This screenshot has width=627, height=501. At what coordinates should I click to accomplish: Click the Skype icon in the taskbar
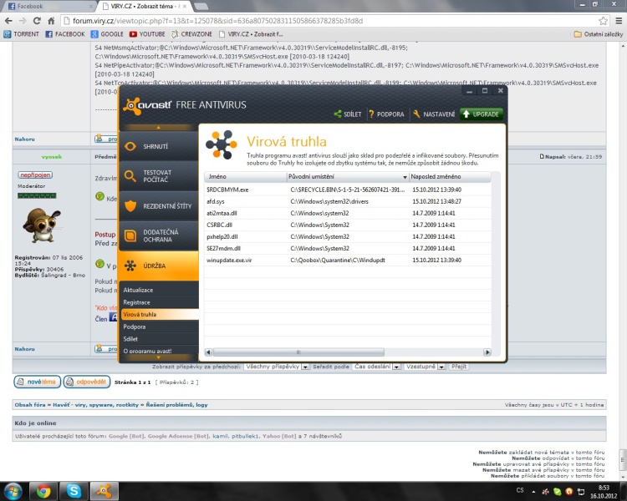74,490
